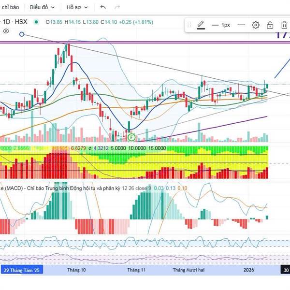Click the open price O13.85 value
Screen dimensions: 290x290
54,22
